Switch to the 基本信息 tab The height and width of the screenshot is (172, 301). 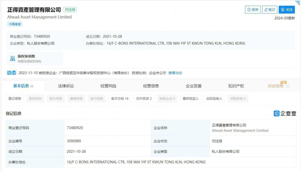pos(23,86)
